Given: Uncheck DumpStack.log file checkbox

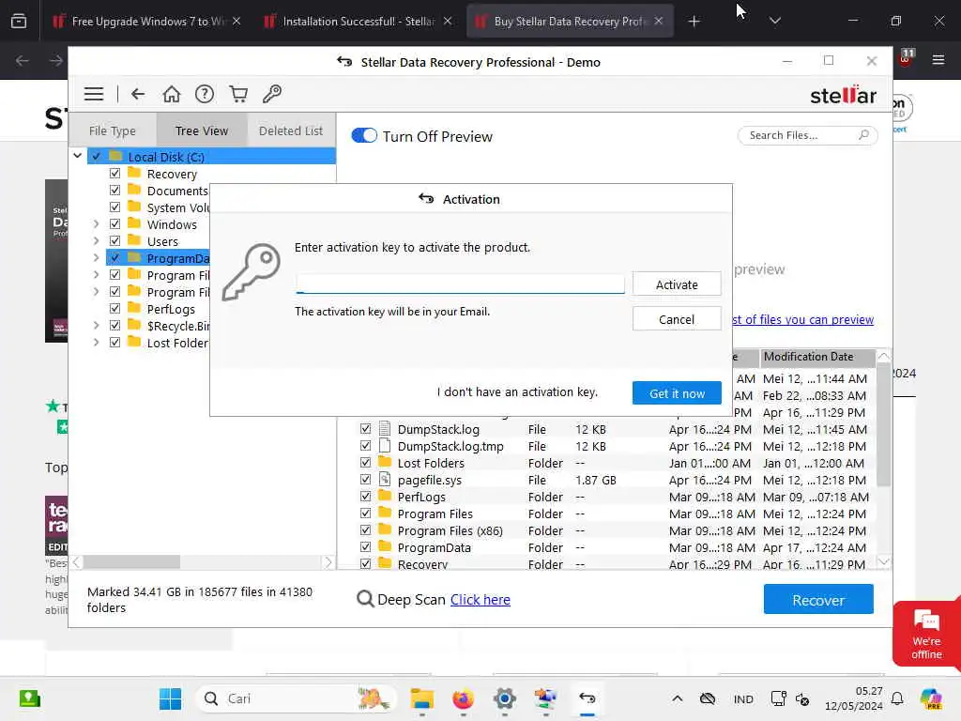Looking at the screenshot, I should pos(365,428).
